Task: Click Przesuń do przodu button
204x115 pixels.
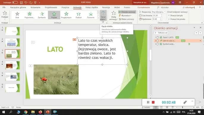Action: click(177, 19)
